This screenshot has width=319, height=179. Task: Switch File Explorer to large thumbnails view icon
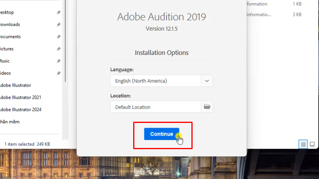pyautogui.click(x=312, y=144)
